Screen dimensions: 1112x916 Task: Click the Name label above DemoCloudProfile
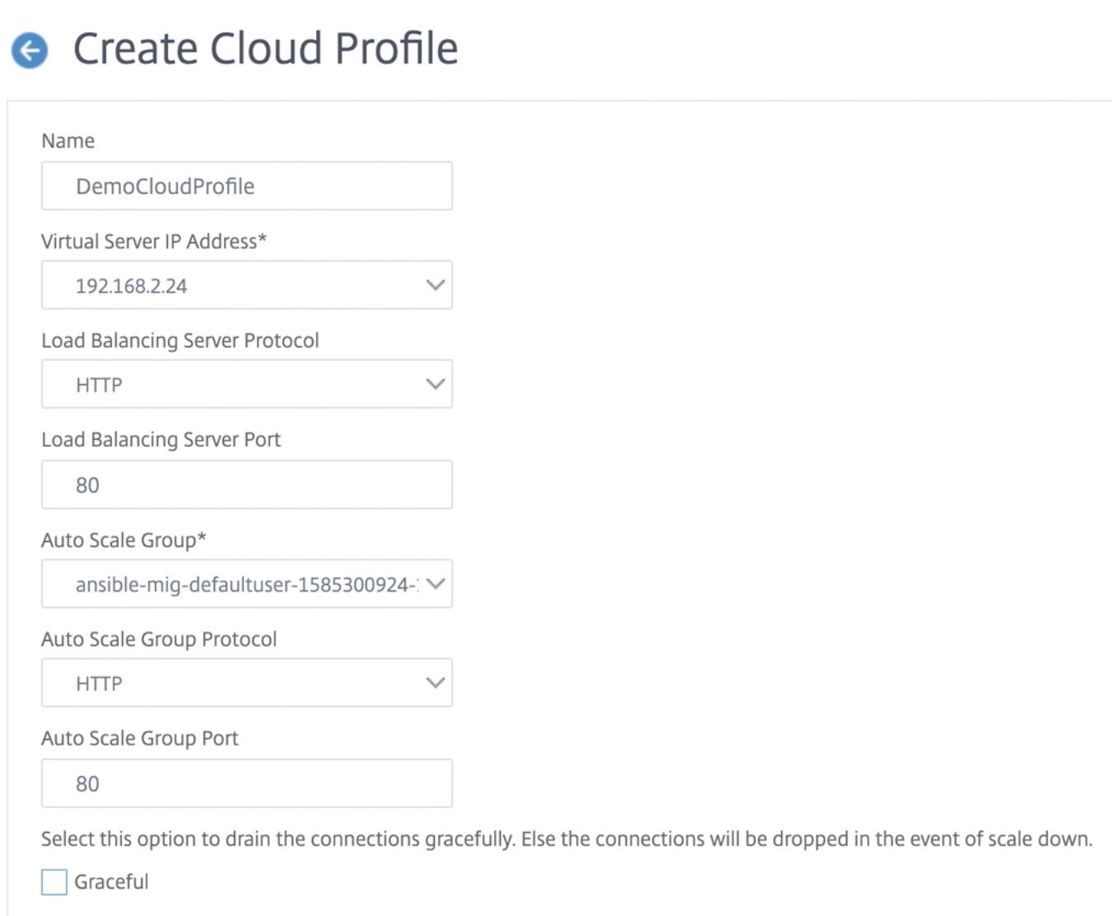[68, 141]
